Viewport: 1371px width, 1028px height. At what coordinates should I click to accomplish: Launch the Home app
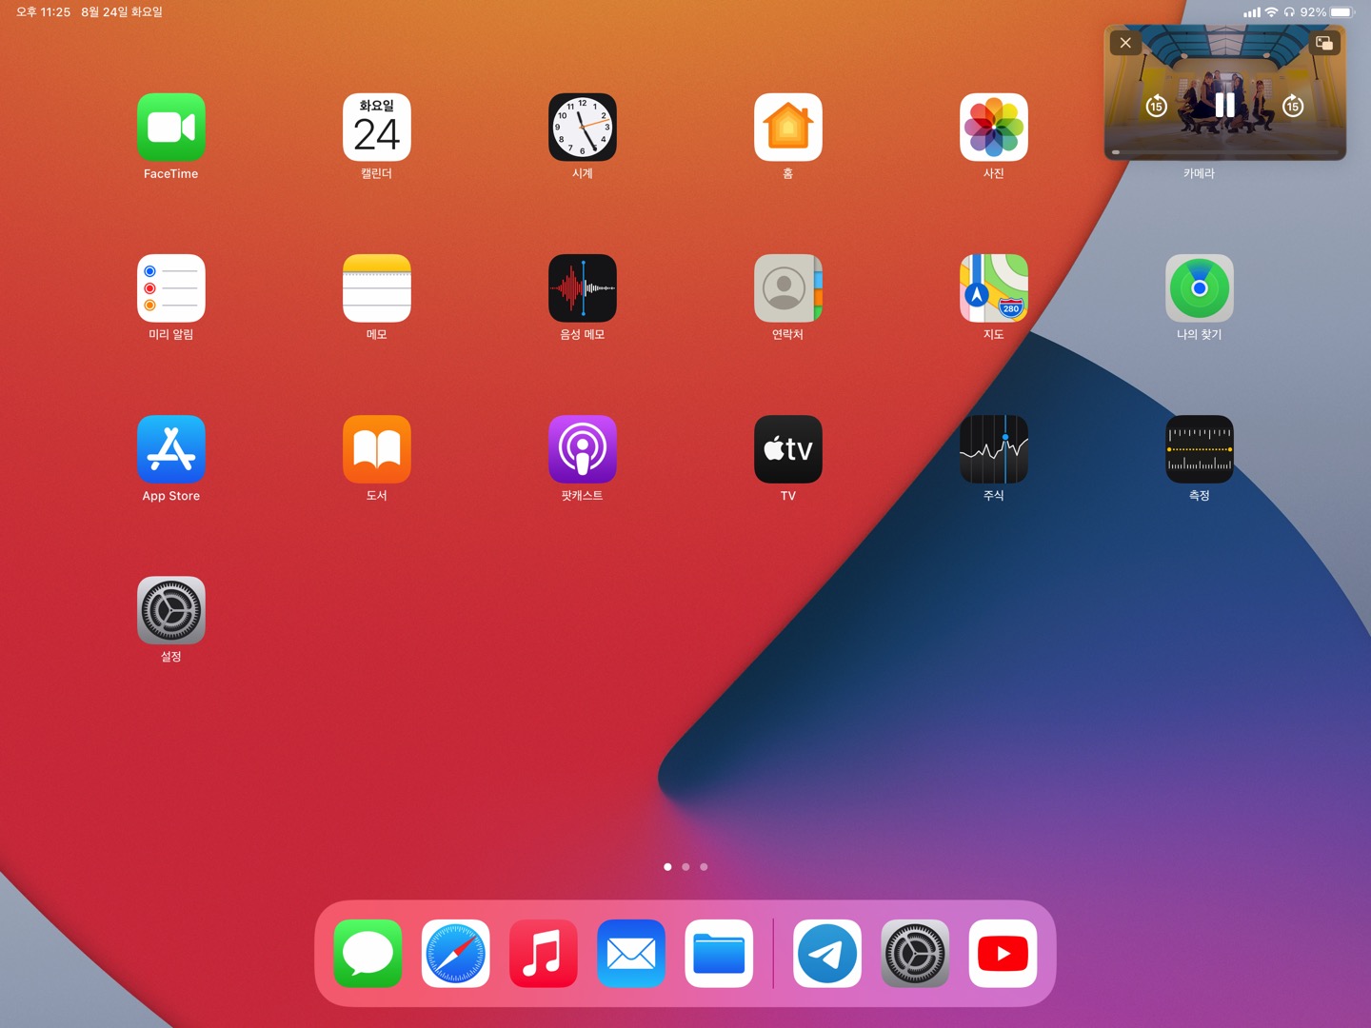(x=788, y=128)
